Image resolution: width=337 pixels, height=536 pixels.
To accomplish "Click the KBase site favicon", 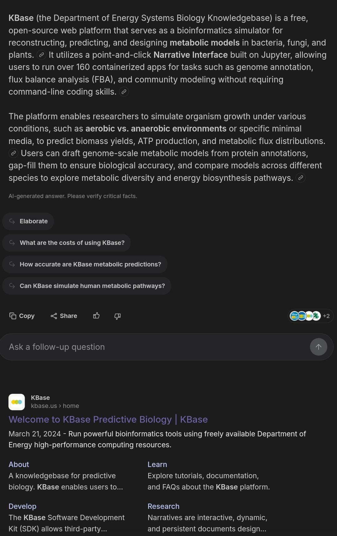I will click(17, 402).
